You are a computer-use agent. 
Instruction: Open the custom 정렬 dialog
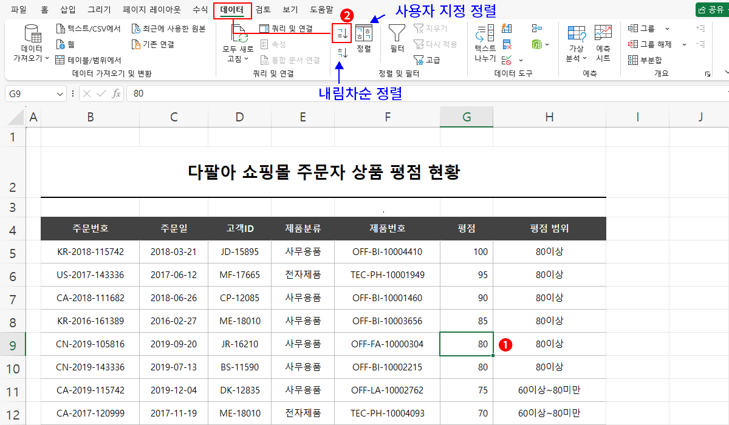[x=364, y=39]
